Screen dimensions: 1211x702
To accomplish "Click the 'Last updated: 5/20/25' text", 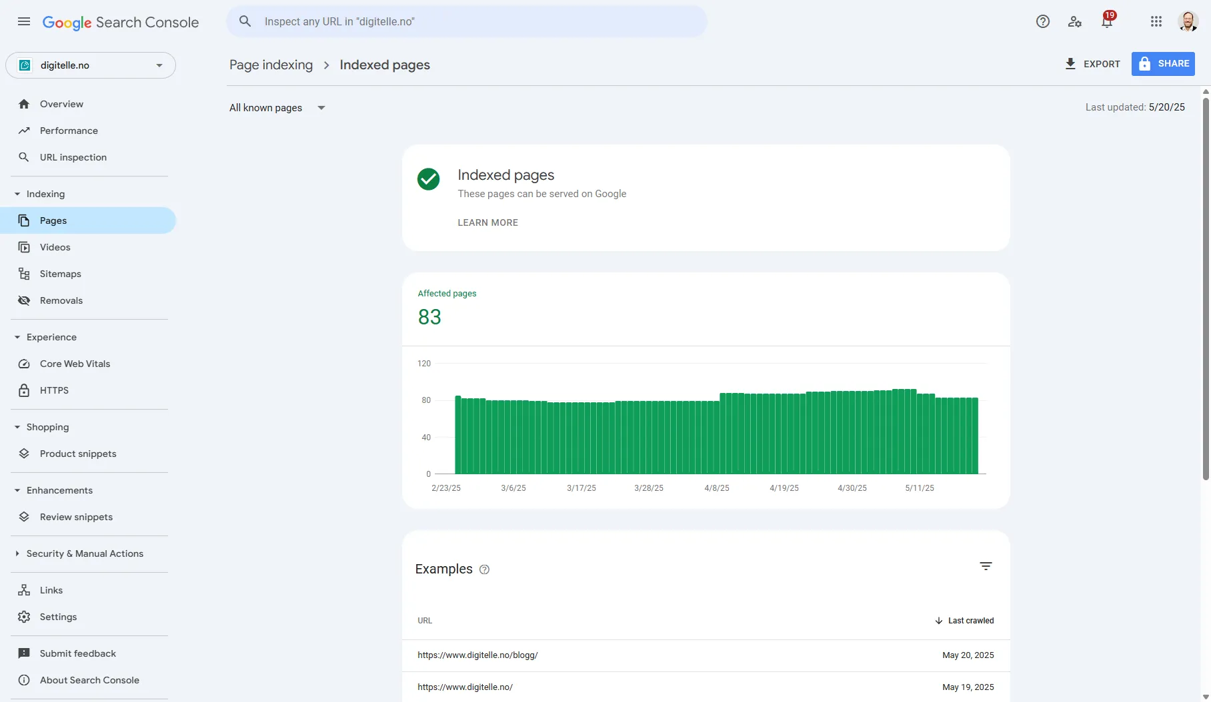I will pos(1135,107).
